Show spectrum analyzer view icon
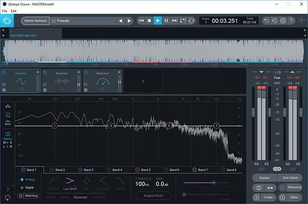This screenshot has width=308, height=204. (8, 106)
